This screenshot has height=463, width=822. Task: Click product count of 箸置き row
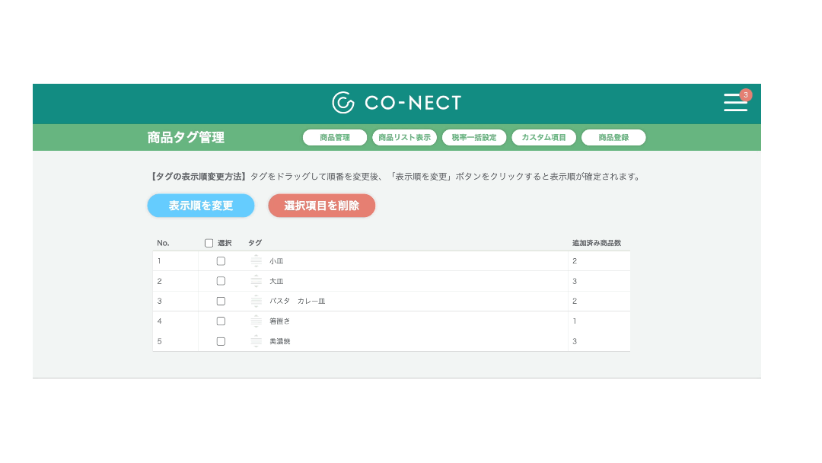(575, 321)
